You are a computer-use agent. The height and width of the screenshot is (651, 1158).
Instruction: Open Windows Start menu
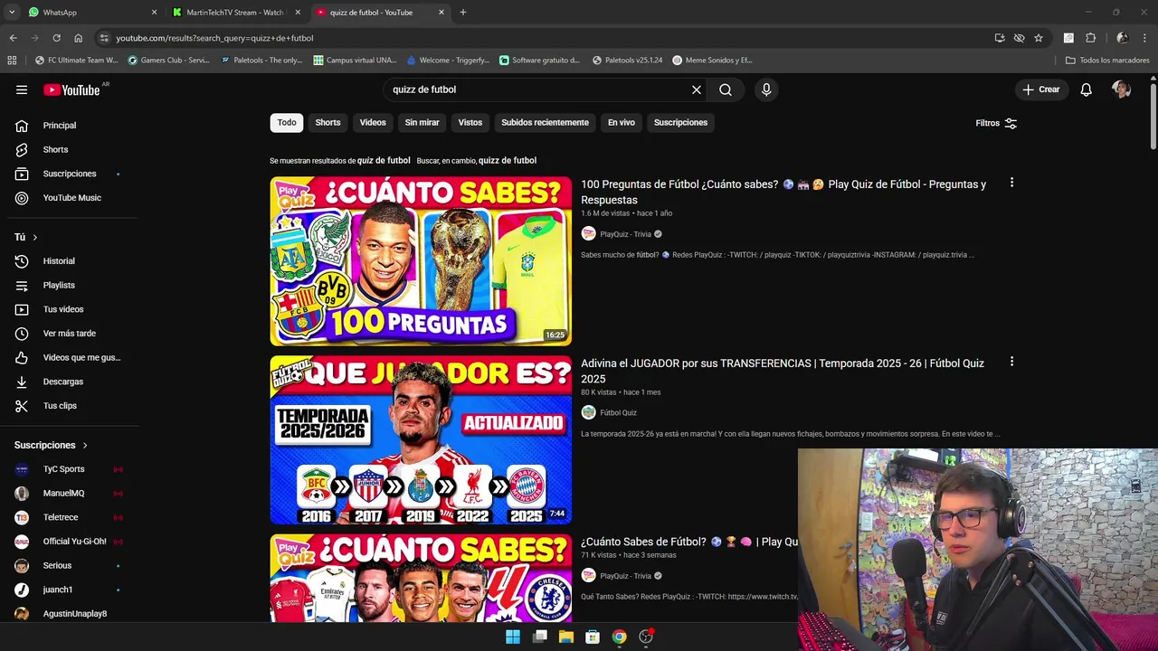pyautogui.click(x=513, y=637)
